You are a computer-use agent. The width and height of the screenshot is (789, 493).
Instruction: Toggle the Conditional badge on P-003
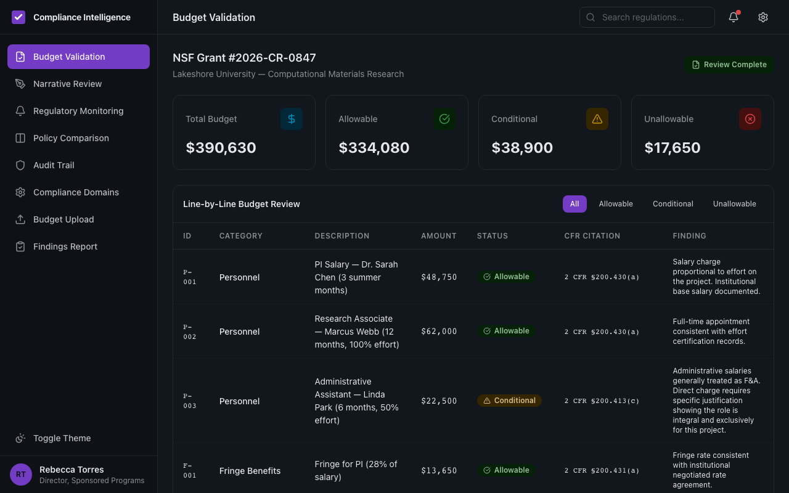509,401
